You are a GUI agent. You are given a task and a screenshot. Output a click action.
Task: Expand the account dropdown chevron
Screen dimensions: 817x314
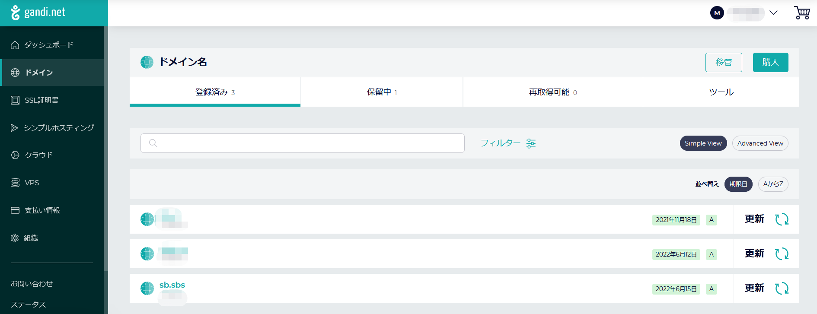click(774, 13)
